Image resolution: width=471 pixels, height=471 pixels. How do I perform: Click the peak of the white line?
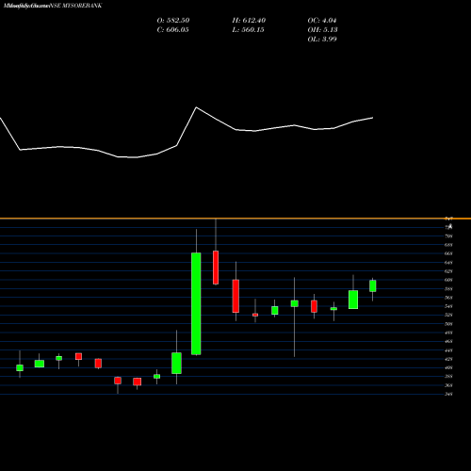197,107
